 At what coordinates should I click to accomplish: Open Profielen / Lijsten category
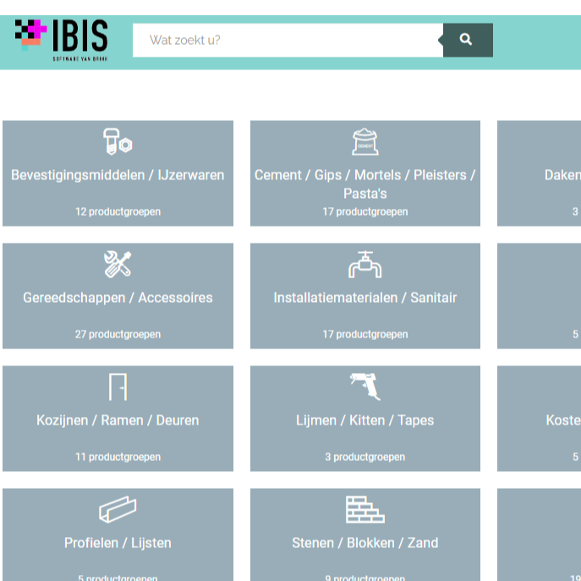118,534
